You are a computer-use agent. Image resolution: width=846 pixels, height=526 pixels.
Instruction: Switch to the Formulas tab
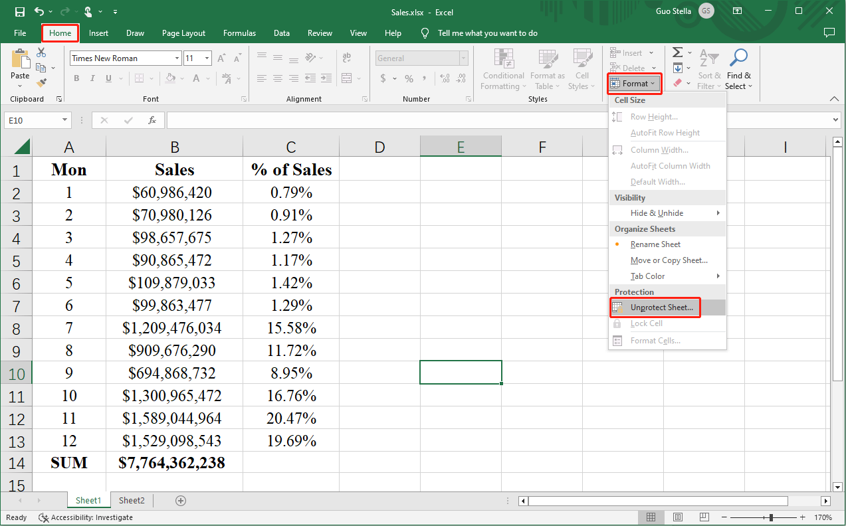pos(240,33)
